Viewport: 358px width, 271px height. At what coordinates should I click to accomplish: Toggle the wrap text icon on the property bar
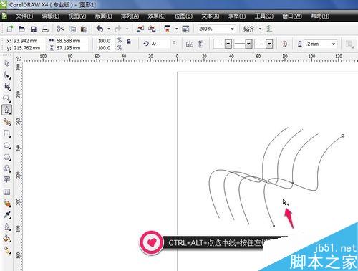pyautogui.click(x=349, y=44)
